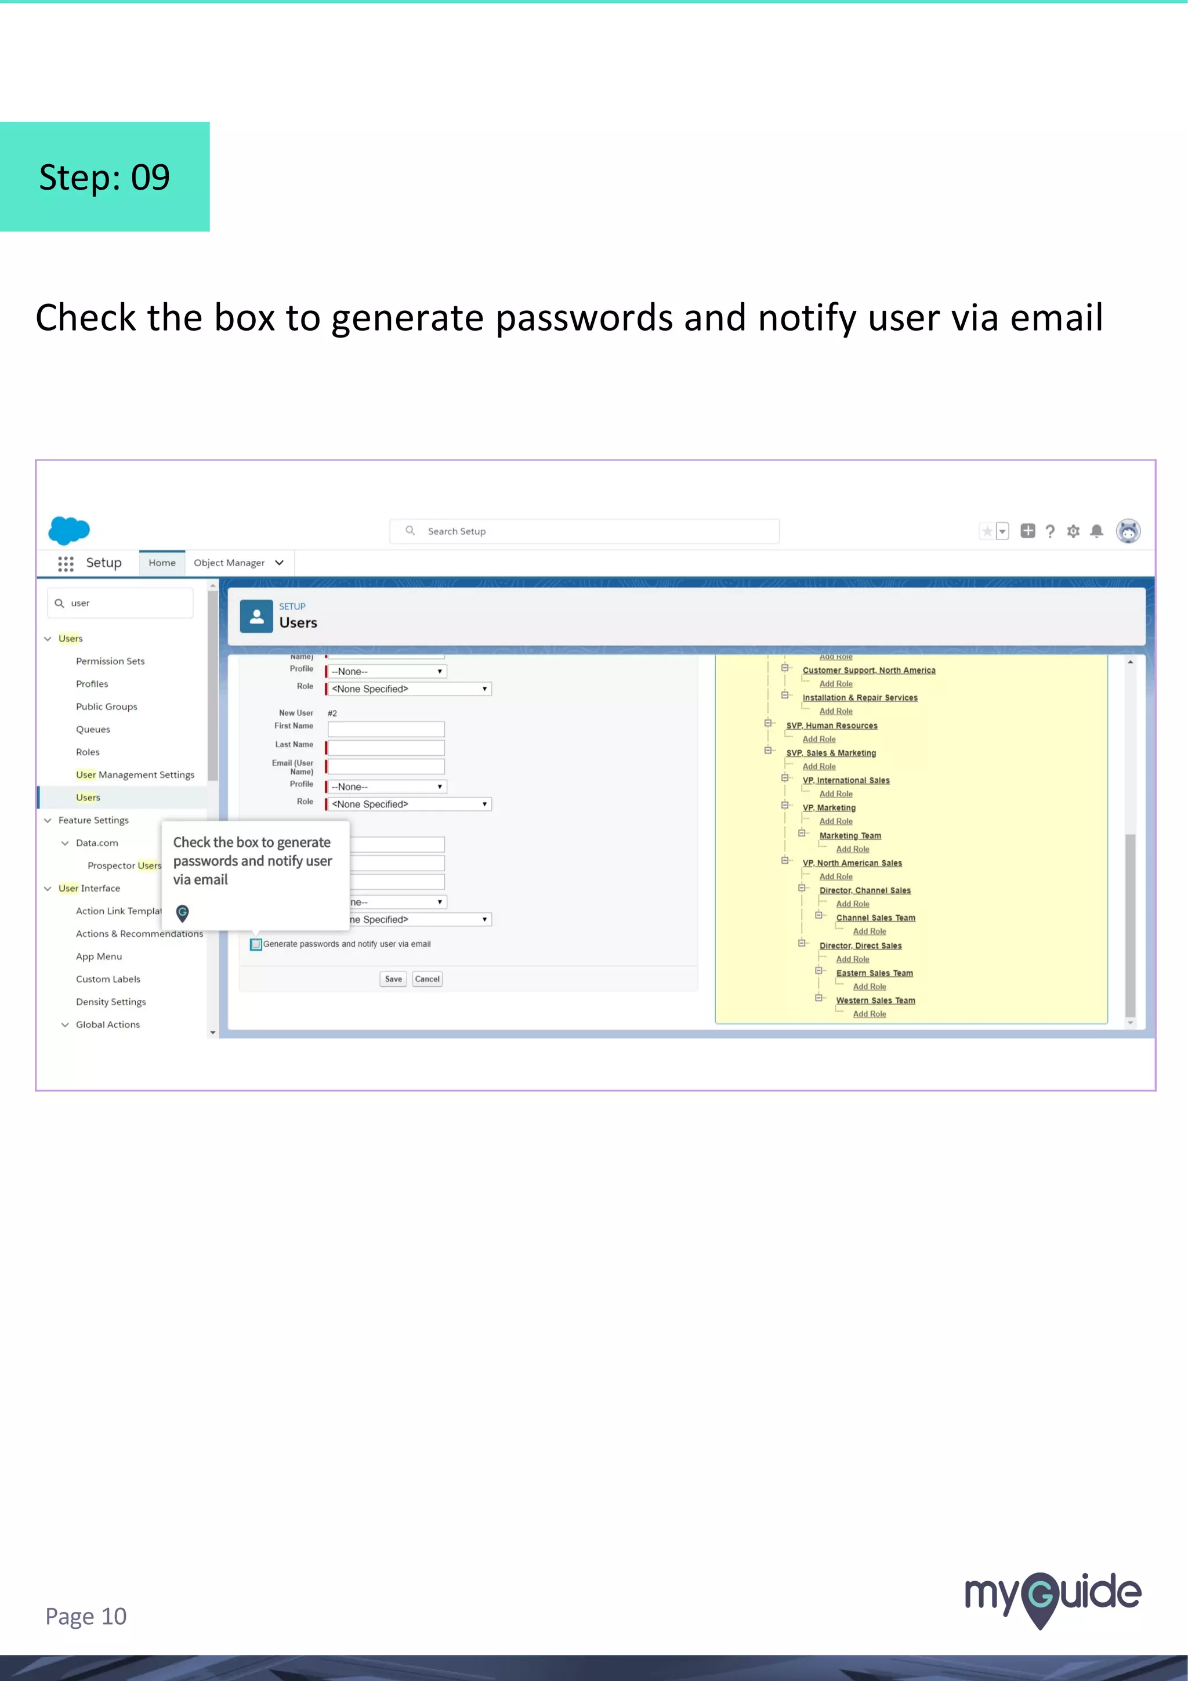Open the VP, Marketing role link
Screen dimensions: 1188x1681
point(830,807)
